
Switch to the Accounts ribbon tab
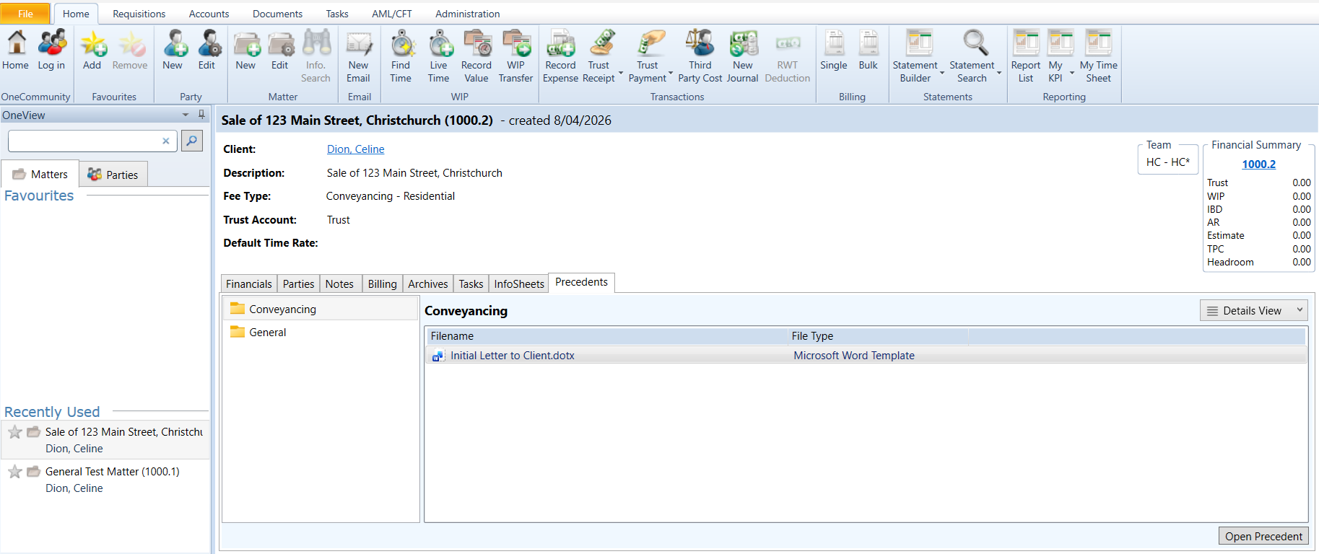[x=209, y=14]
